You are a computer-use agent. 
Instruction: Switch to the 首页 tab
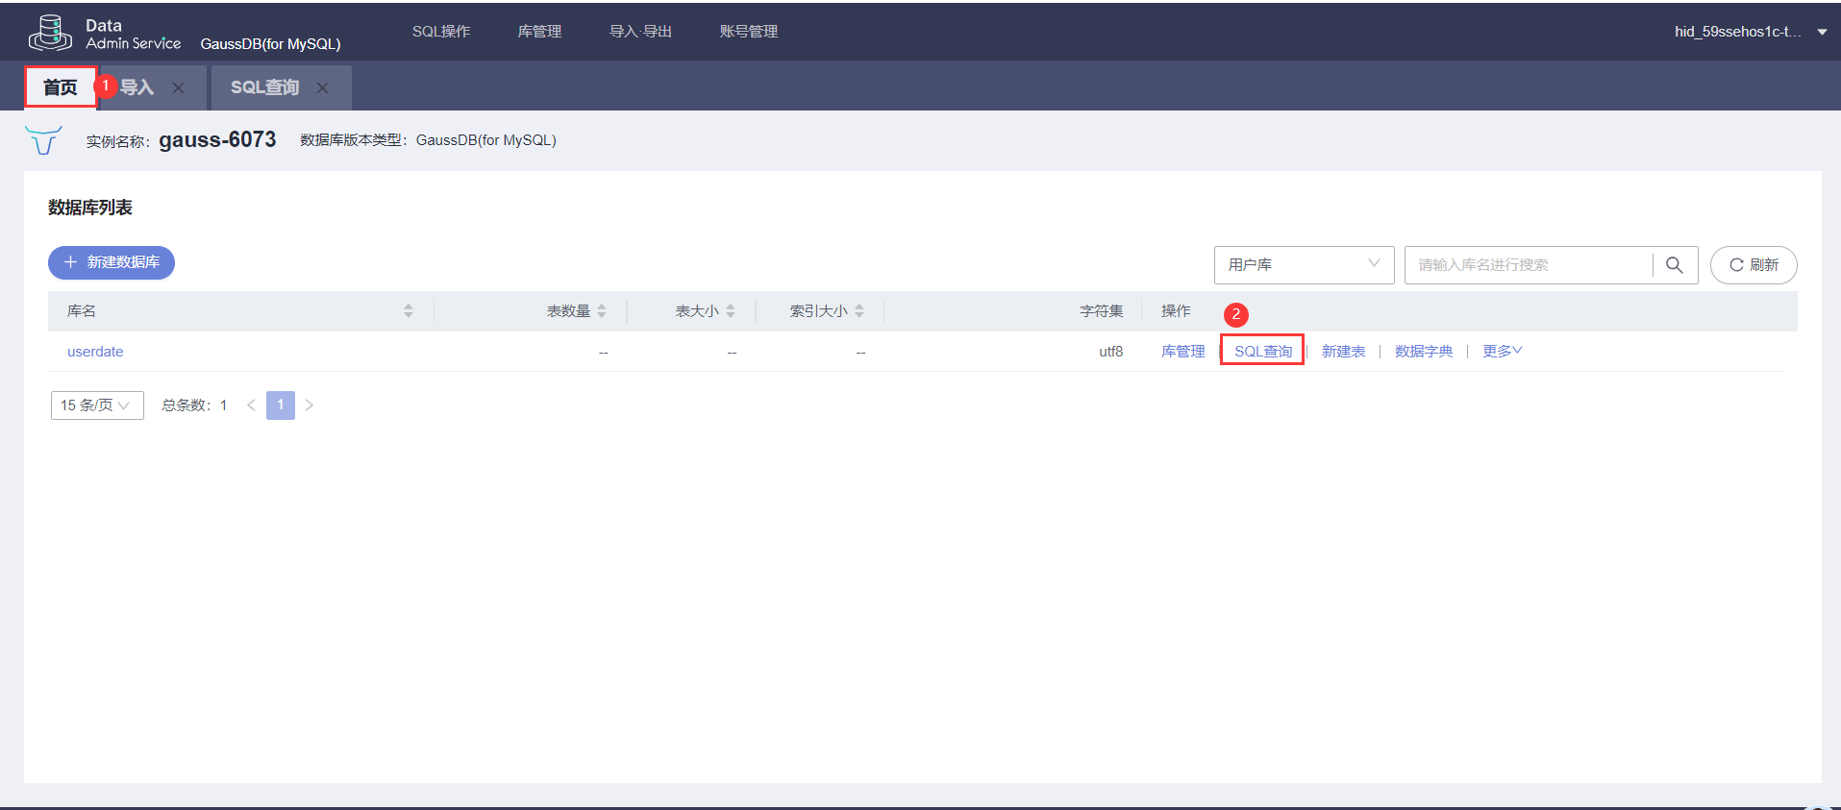point(61,87)
